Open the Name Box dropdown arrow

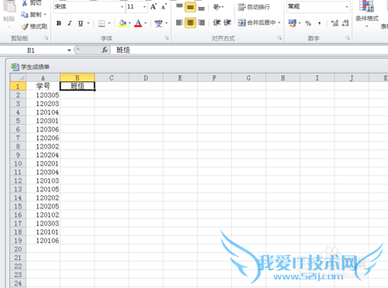click(69, 50)
